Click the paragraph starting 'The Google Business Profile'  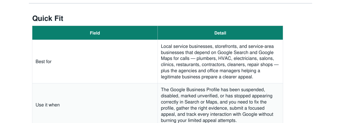217,105
